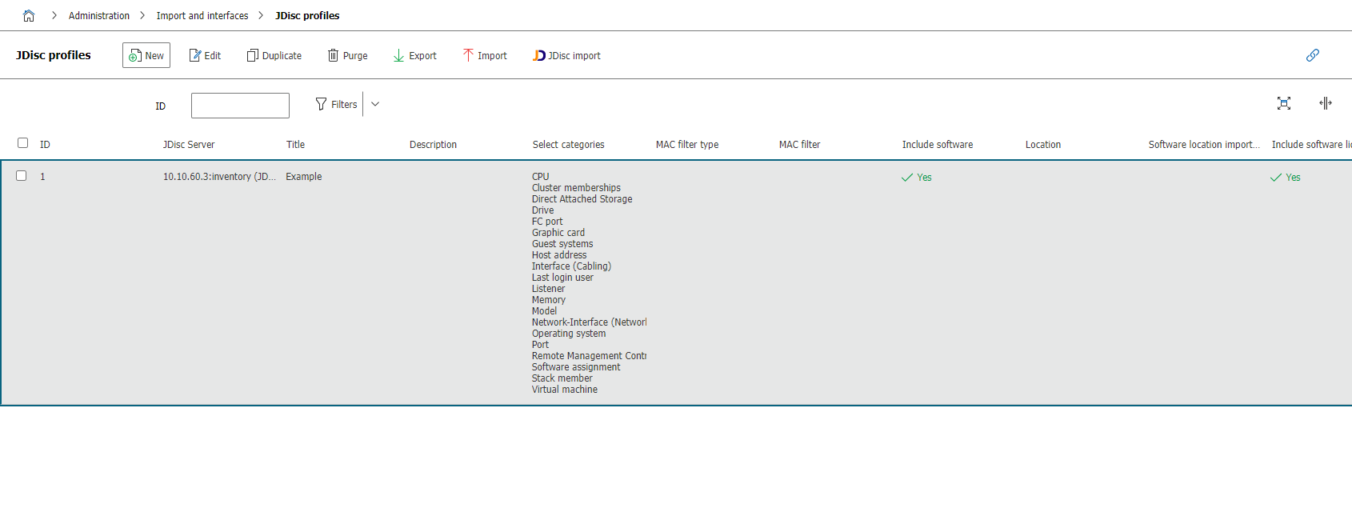This screenshot has width=1352, height=508.
Task: Click the Example title cell
Action: tap(304, 177)
